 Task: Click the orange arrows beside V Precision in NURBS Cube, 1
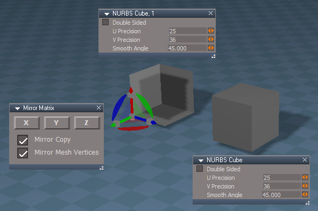point(211,39)
